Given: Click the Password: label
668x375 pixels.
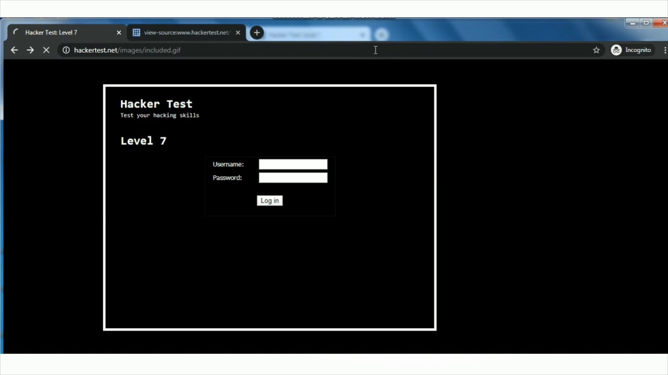Looking at the screenshot, I should pos(228,178).
